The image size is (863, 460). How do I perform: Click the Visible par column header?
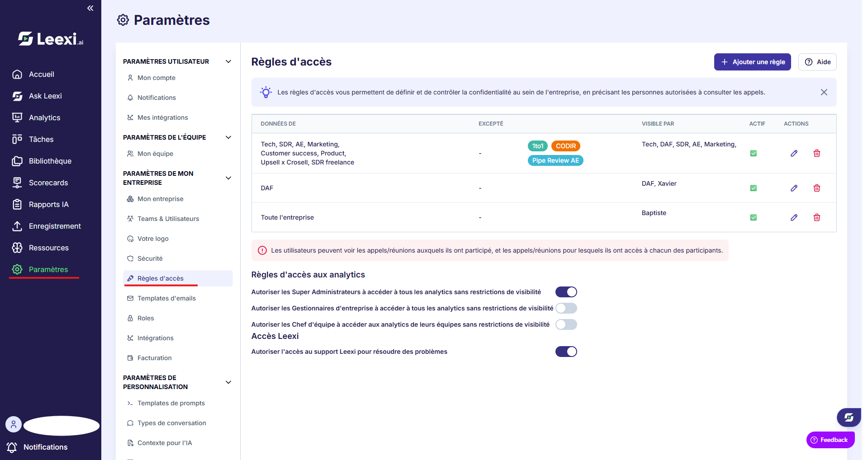pyautogui.click(x=658, y=124)
